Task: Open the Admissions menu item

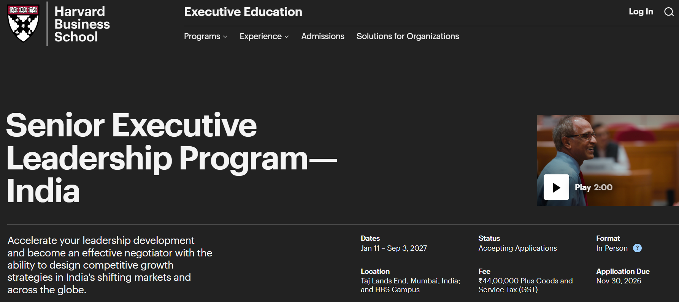Action: [x=323, y=36]
